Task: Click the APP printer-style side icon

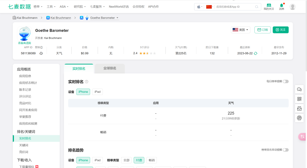Action: [x=299, y=118]
